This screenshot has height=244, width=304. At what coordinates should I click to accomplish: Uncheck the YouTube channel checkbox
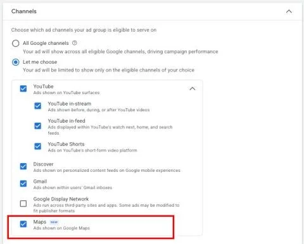(x=23, y=88)
